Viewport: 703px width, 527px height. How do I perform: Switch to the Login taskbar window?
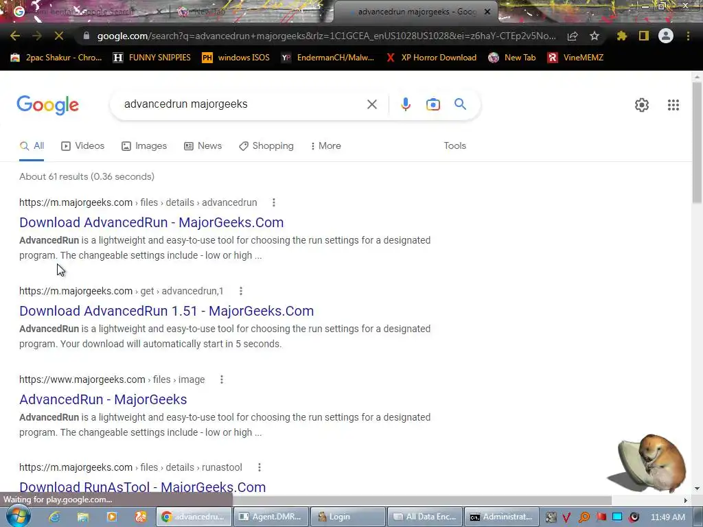click(348, 517)
